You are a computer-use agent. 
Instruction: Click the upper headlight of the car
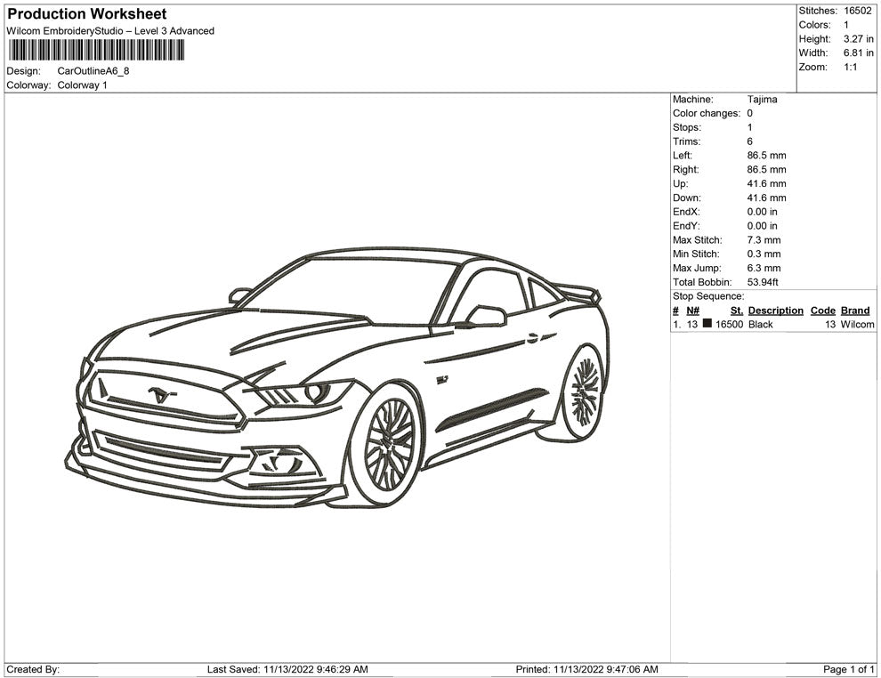click(x=303, y=392)
